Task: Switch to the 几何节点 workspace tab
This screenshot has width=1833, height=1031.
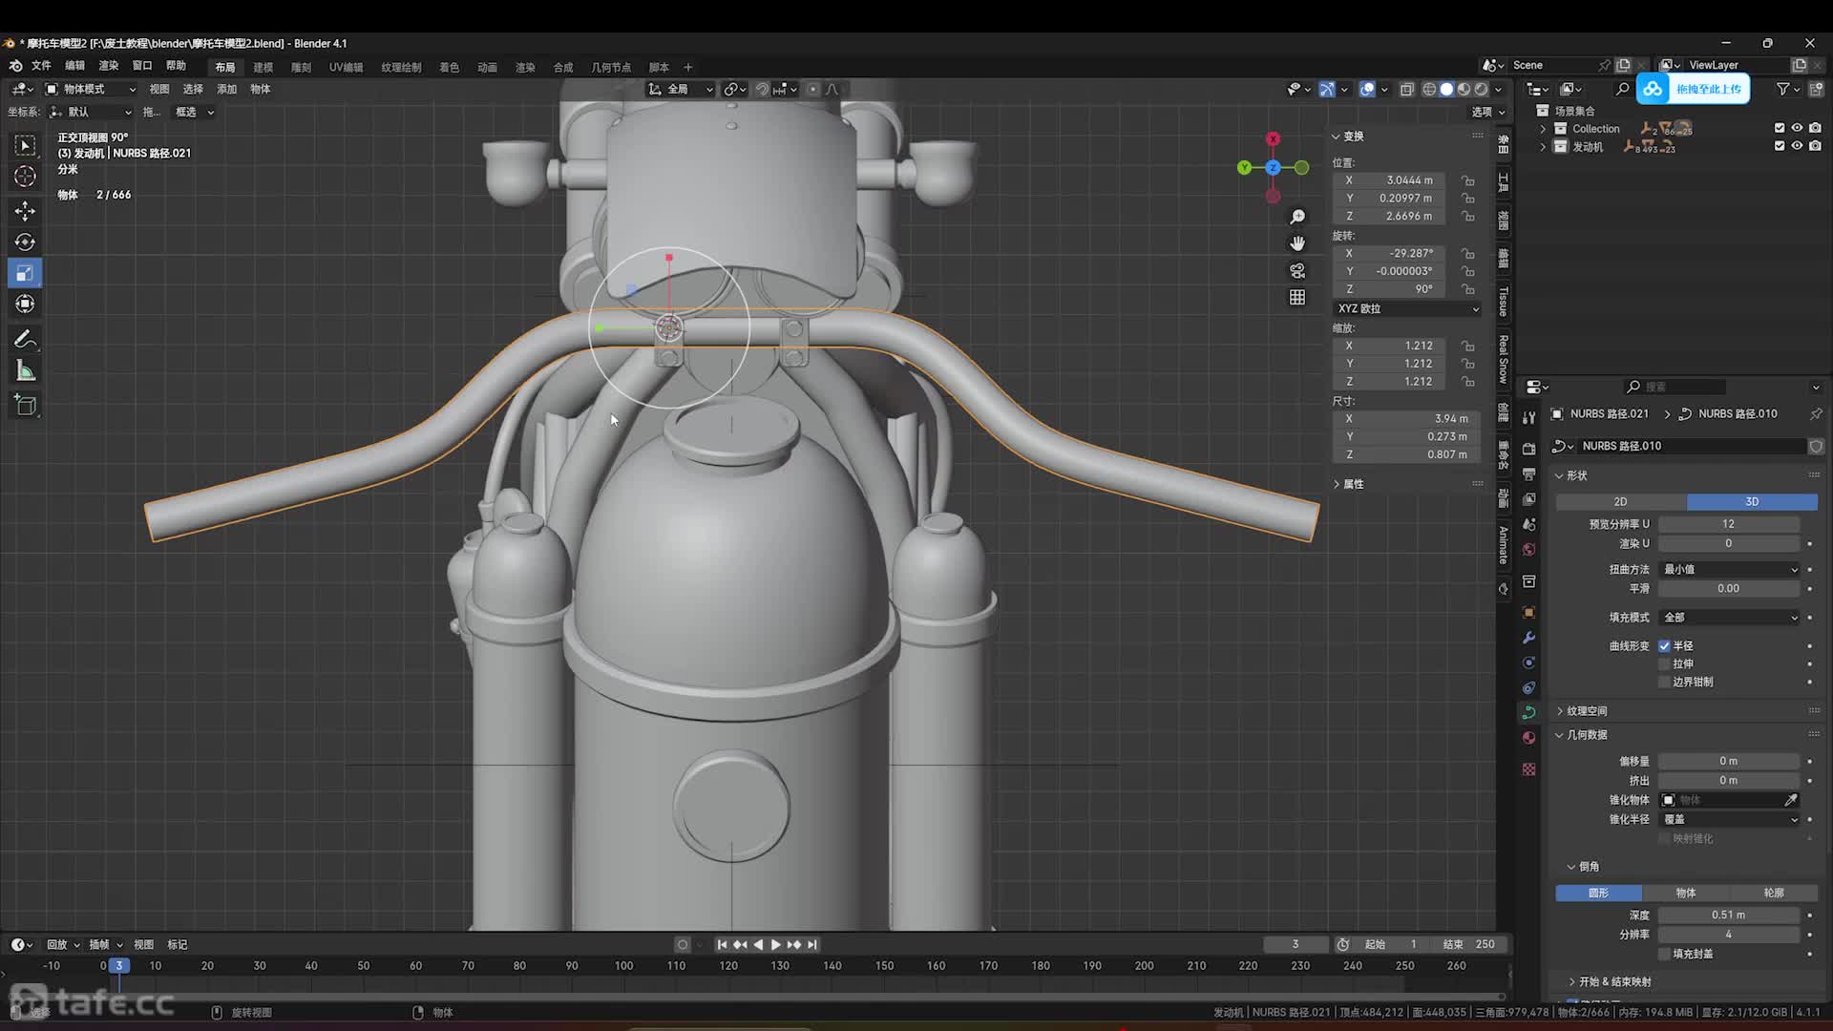Action: click(611, 68)
